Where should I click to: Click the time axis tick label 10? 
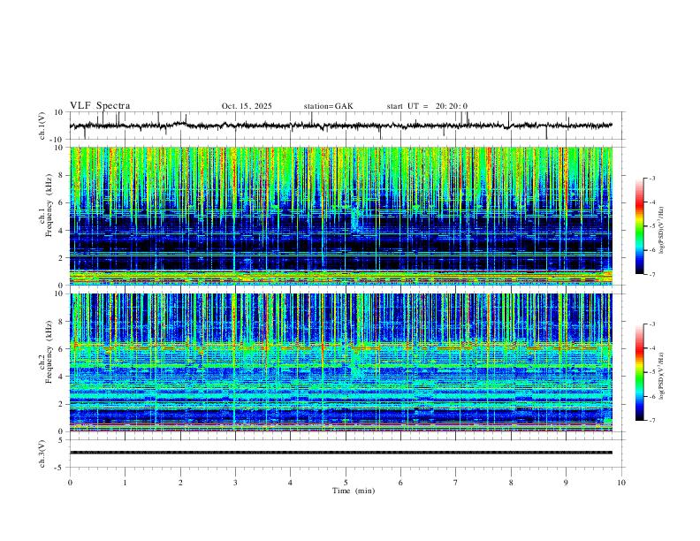621,483
